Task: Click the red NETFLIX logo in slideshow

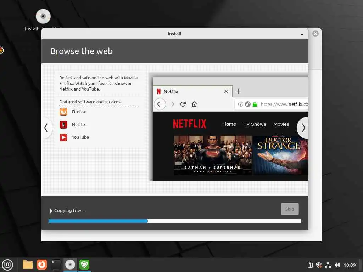Action: (190, 124)
